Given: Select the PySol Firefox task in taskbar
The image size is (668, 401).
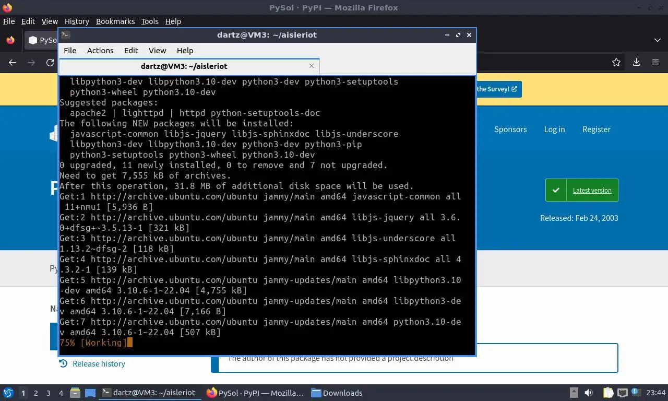Looking at the screenshot, I should tap(255, 393).
